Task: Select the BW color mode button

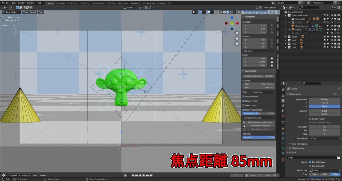Action: click(314, 174)
